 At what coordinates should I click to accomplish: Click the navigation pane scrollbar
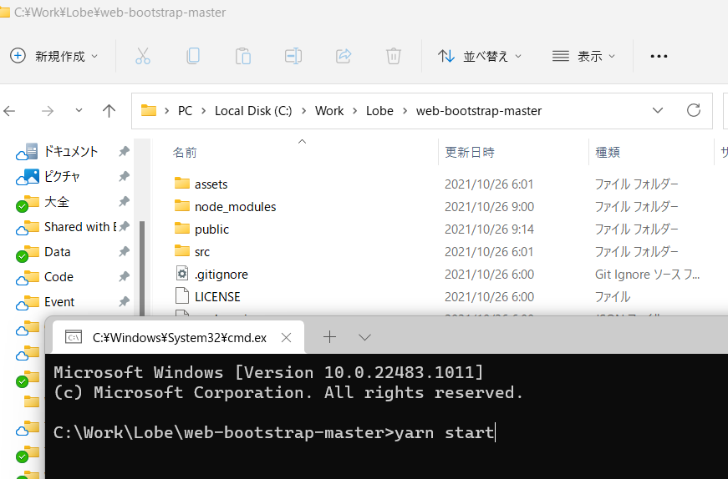[142, 267]
